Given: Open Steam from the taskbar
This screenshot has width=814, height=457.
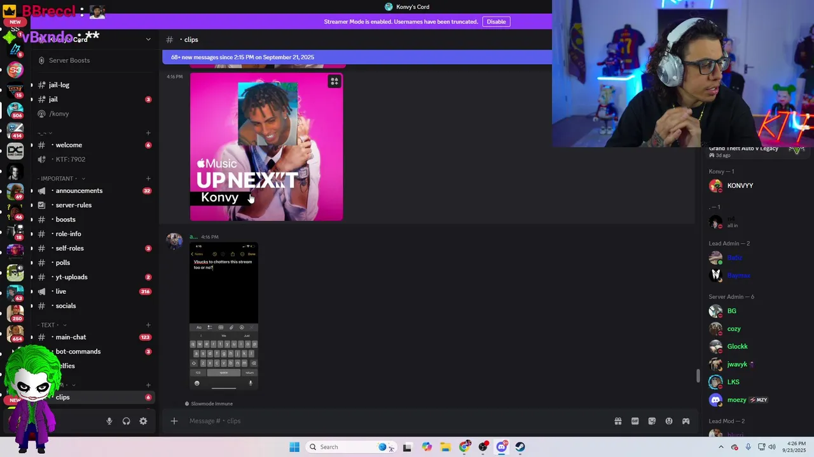Looking at the screenshot, I should (x=520, y=447).
